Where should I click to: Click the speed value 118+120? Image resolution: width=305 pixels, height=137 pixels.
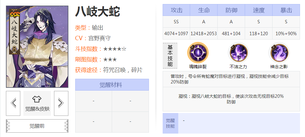pyautogui.click(x=259, y=34)
